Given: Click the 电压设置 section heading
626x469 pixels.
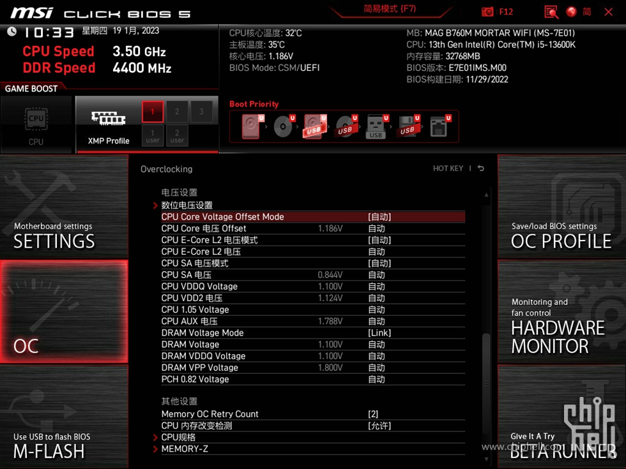Looking at the screenshot, I should (179, 192).
